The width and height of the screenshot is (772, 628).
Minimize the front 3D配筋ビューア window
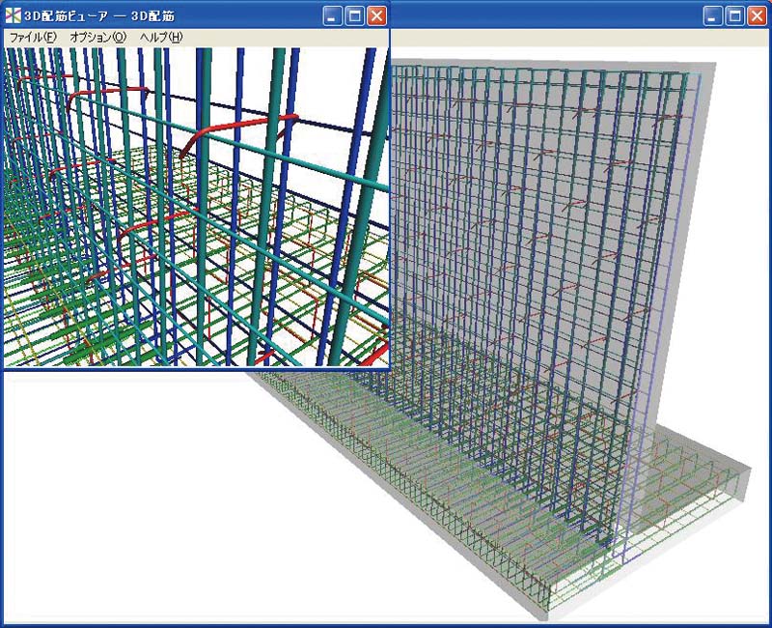(x=332, y=15)
